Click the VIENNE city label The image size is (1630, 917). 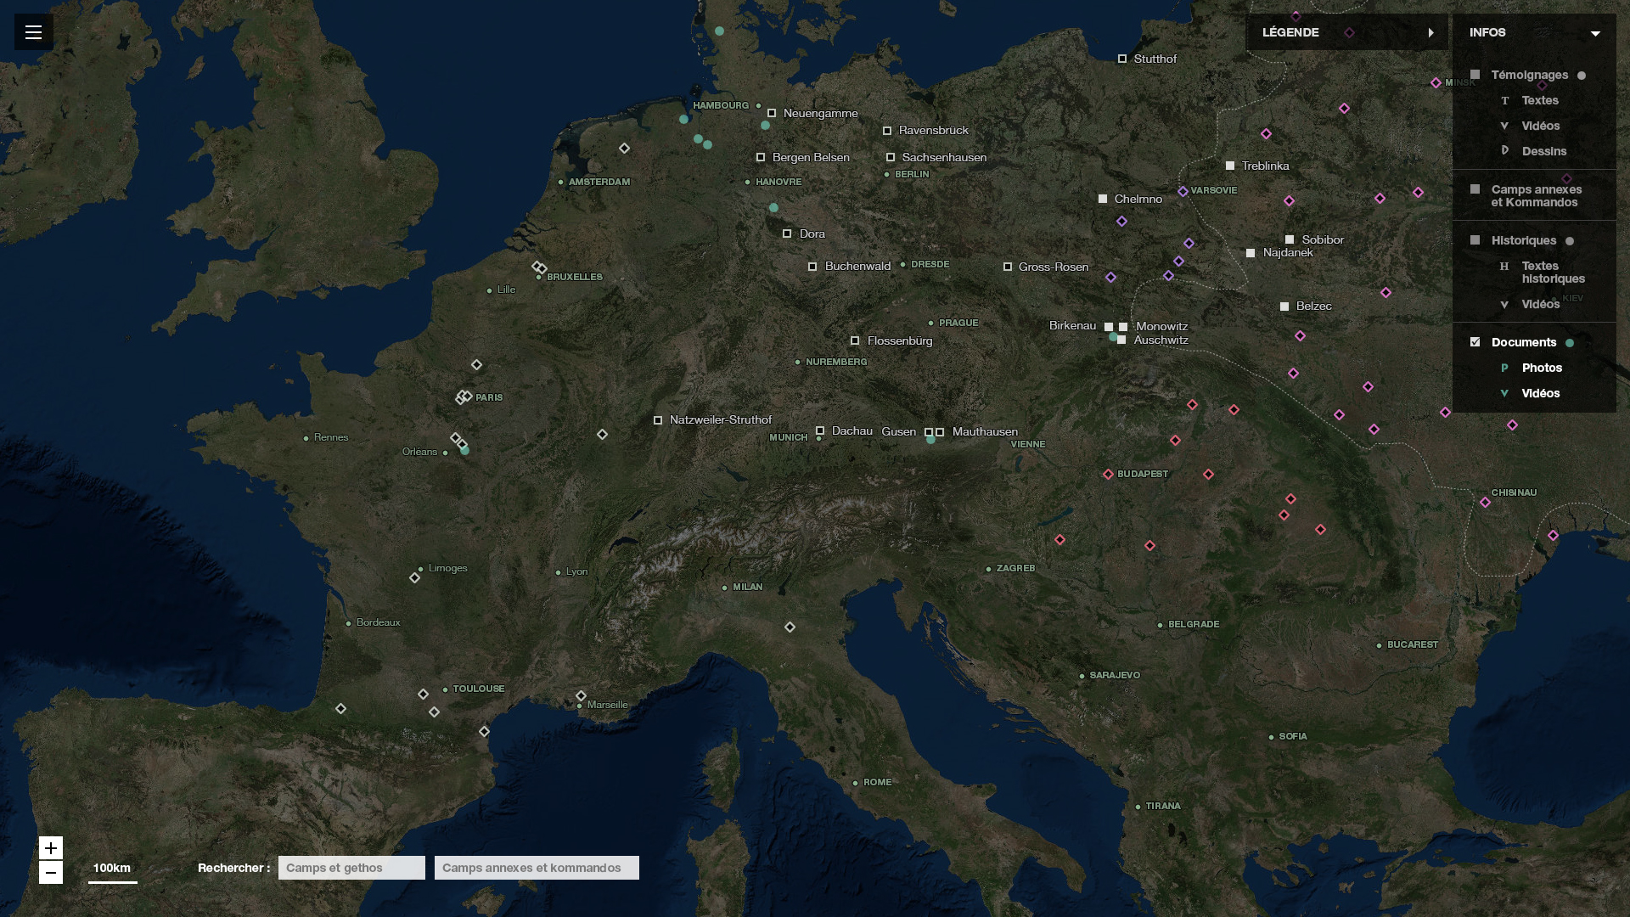[1027, 444]
